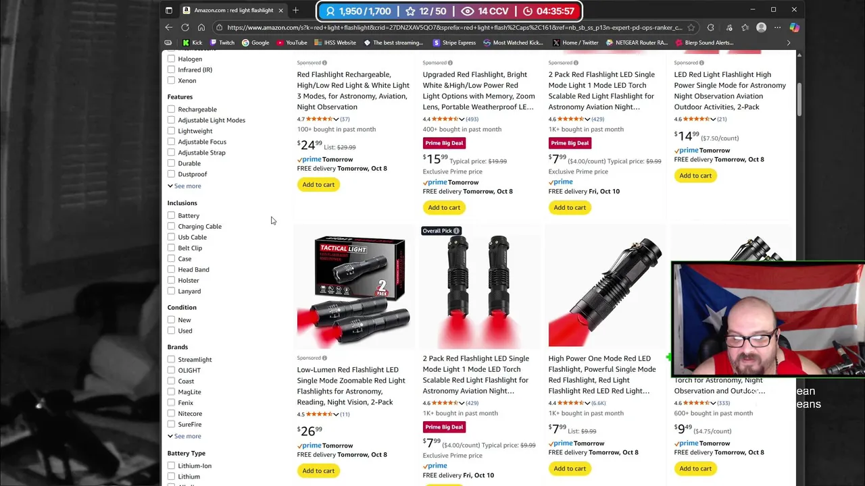Click the Tactical Light 2-pack product image

[x=353, y=292]
